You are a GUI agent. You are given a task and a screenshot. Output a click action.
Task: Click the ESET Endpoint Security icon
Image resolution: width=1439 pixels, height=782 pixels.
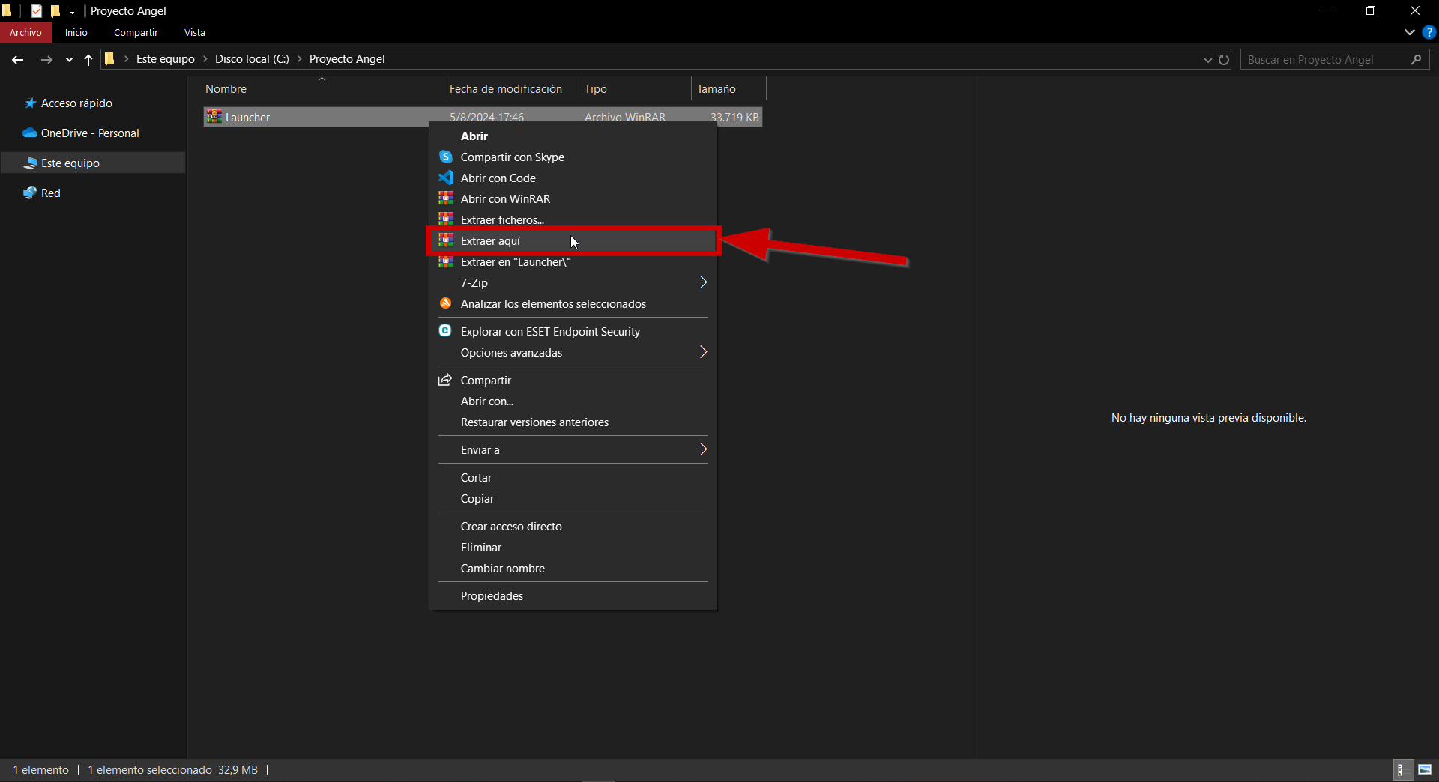[445, 331]
